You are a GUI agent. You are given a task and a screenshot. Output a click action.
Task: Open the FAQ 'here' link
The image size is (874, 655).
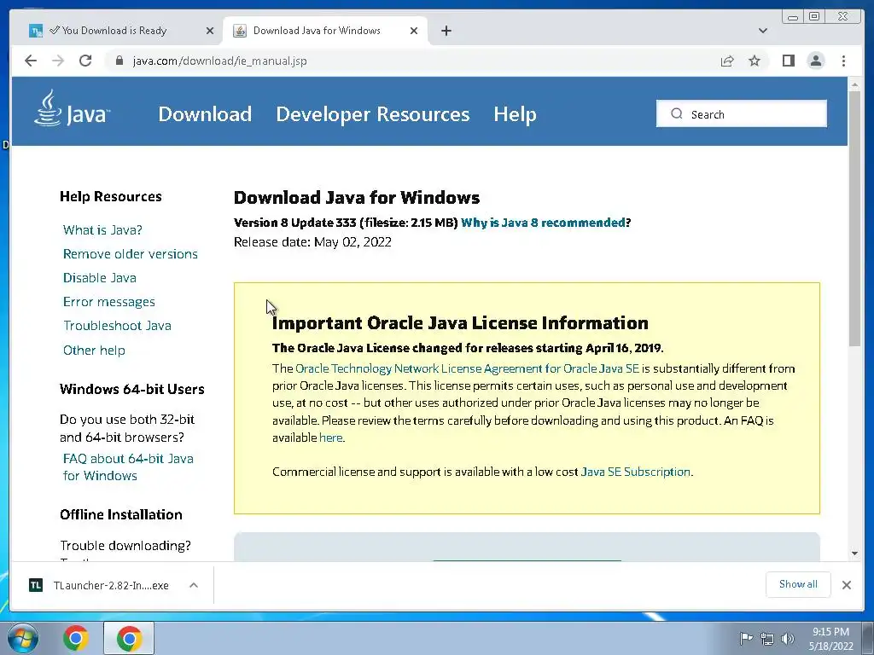click(x=330, y=438)
